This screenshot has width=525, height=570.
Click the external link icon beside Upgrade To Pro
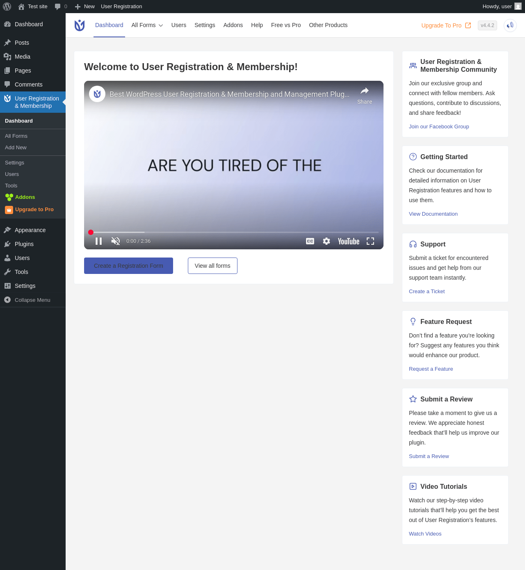point(468,25)
